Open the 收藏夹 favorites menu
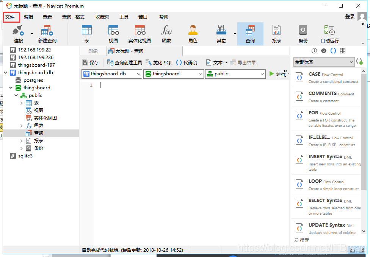The image size is (370, 257). [102, 17]
